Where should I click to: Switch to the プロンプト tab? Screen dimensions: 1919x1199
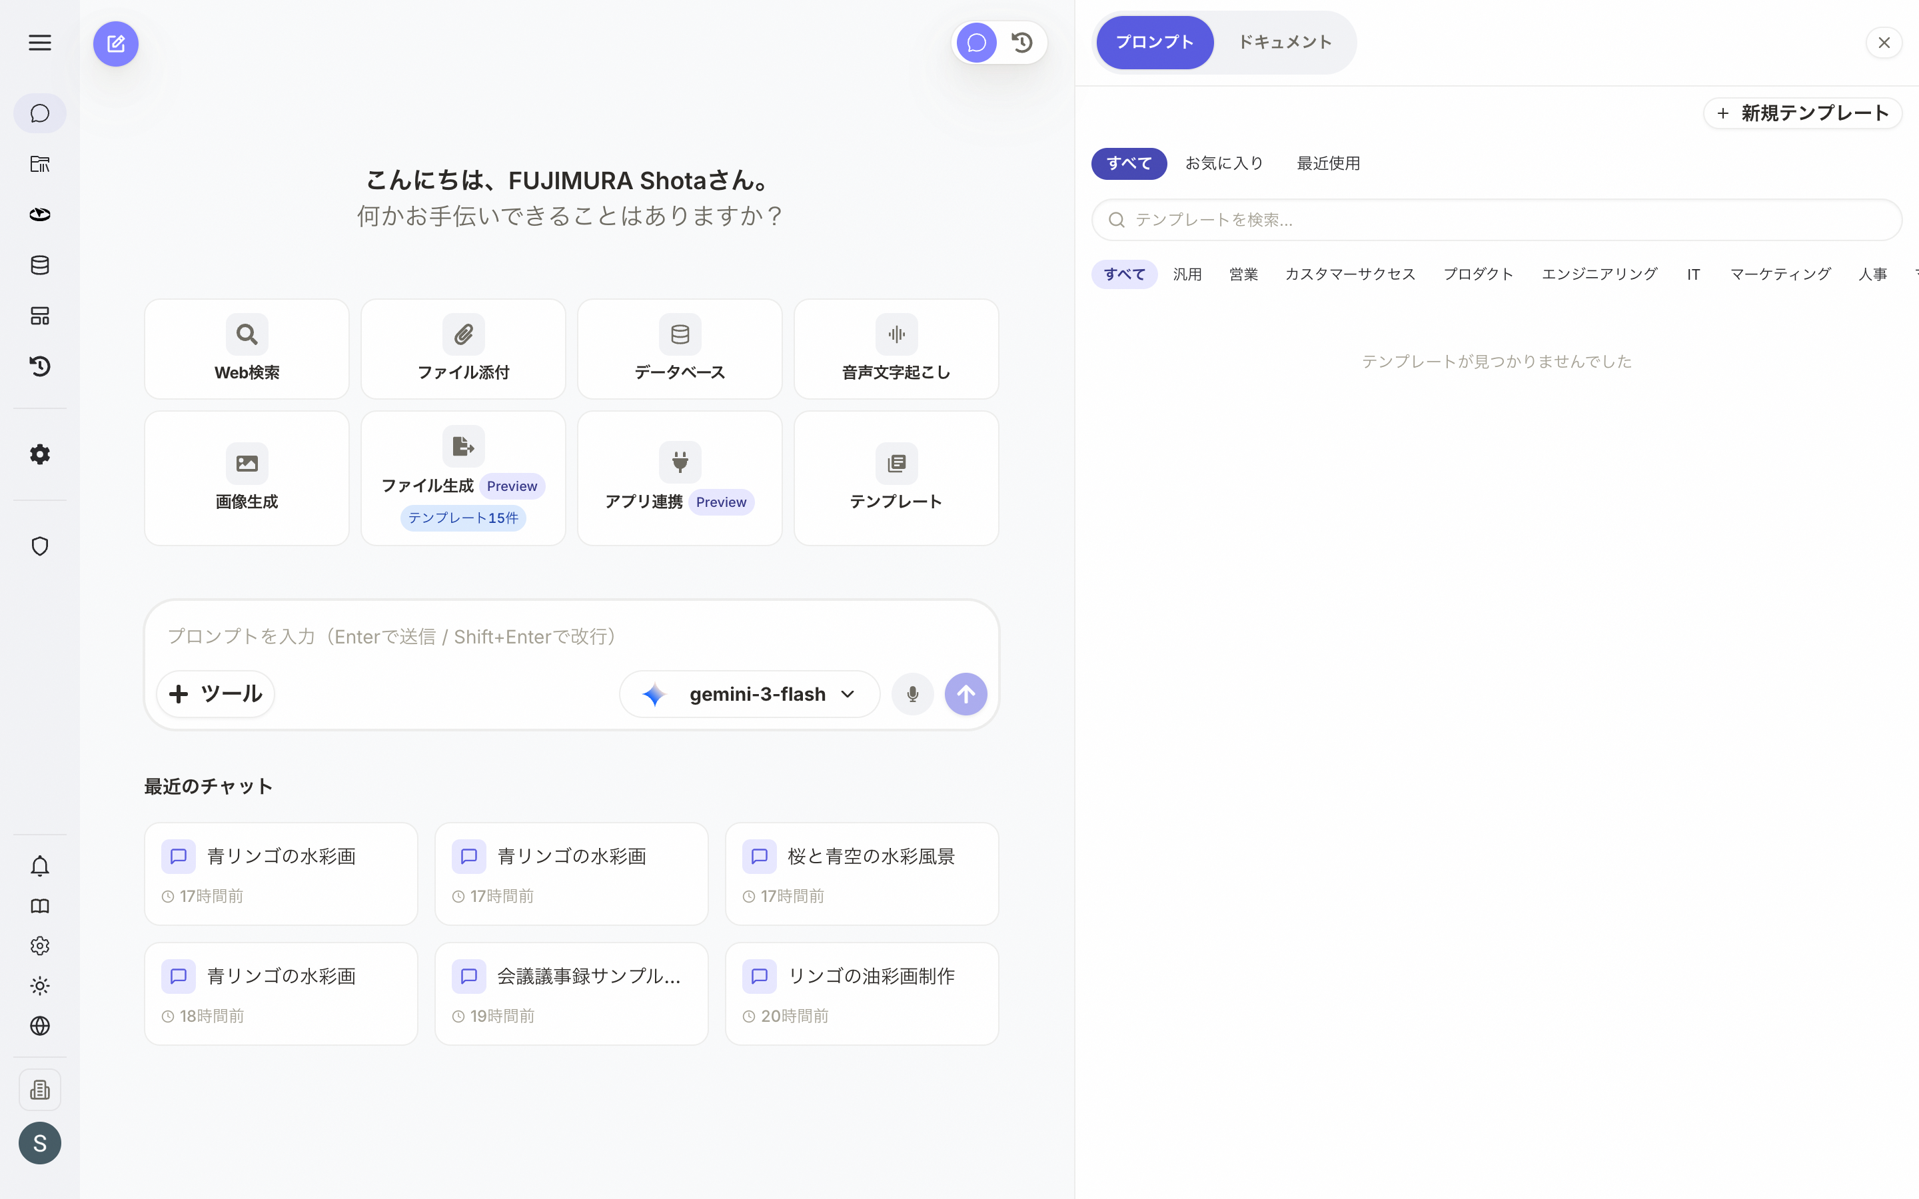pyautogui.click(x=1155, y=43)
